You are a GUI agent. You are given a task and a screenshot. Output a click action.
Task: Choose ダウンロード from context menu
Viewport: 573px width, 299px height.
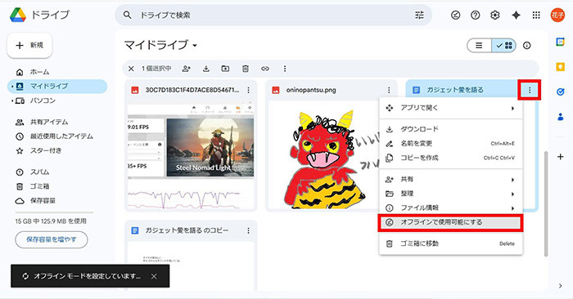pyautogui.click(x=451, y=129)
